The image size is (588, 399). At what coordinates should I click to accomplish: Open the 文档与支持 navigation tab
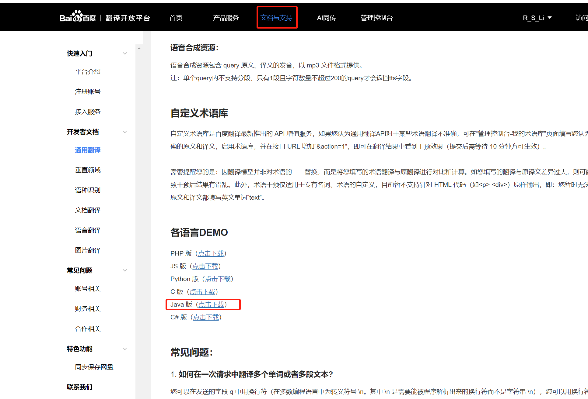276,18
